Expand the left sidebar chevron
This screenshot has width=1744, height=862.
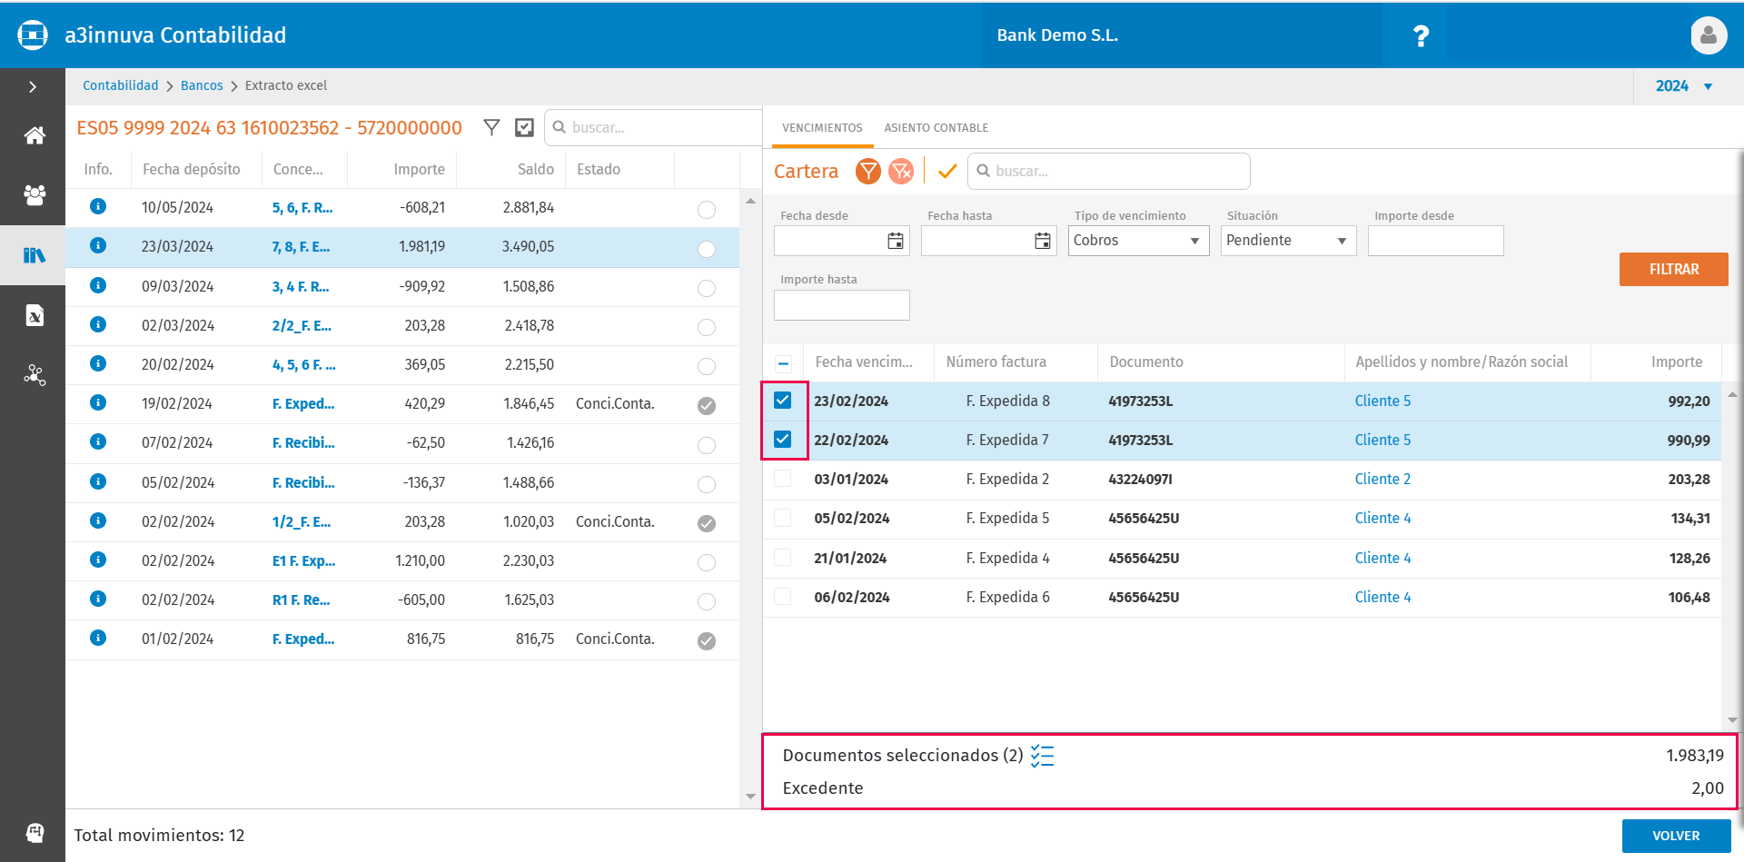point(33,87)
